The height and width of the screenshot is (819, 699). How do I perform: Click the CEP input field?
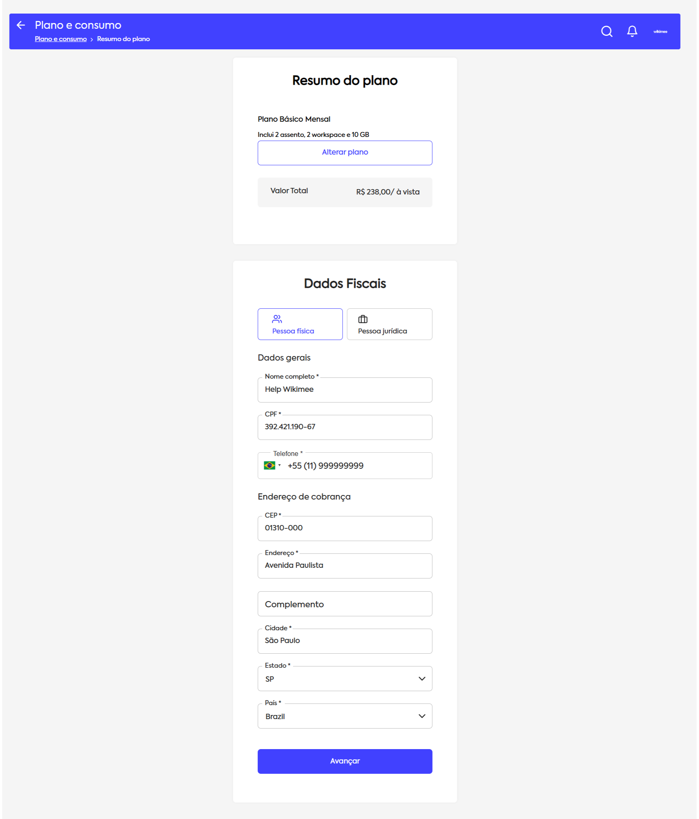345,528
